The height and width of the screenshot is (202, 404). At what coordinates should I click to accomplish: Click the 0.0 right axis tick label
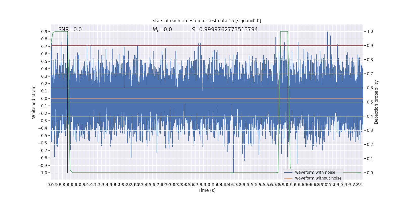[x=370, y=173]
